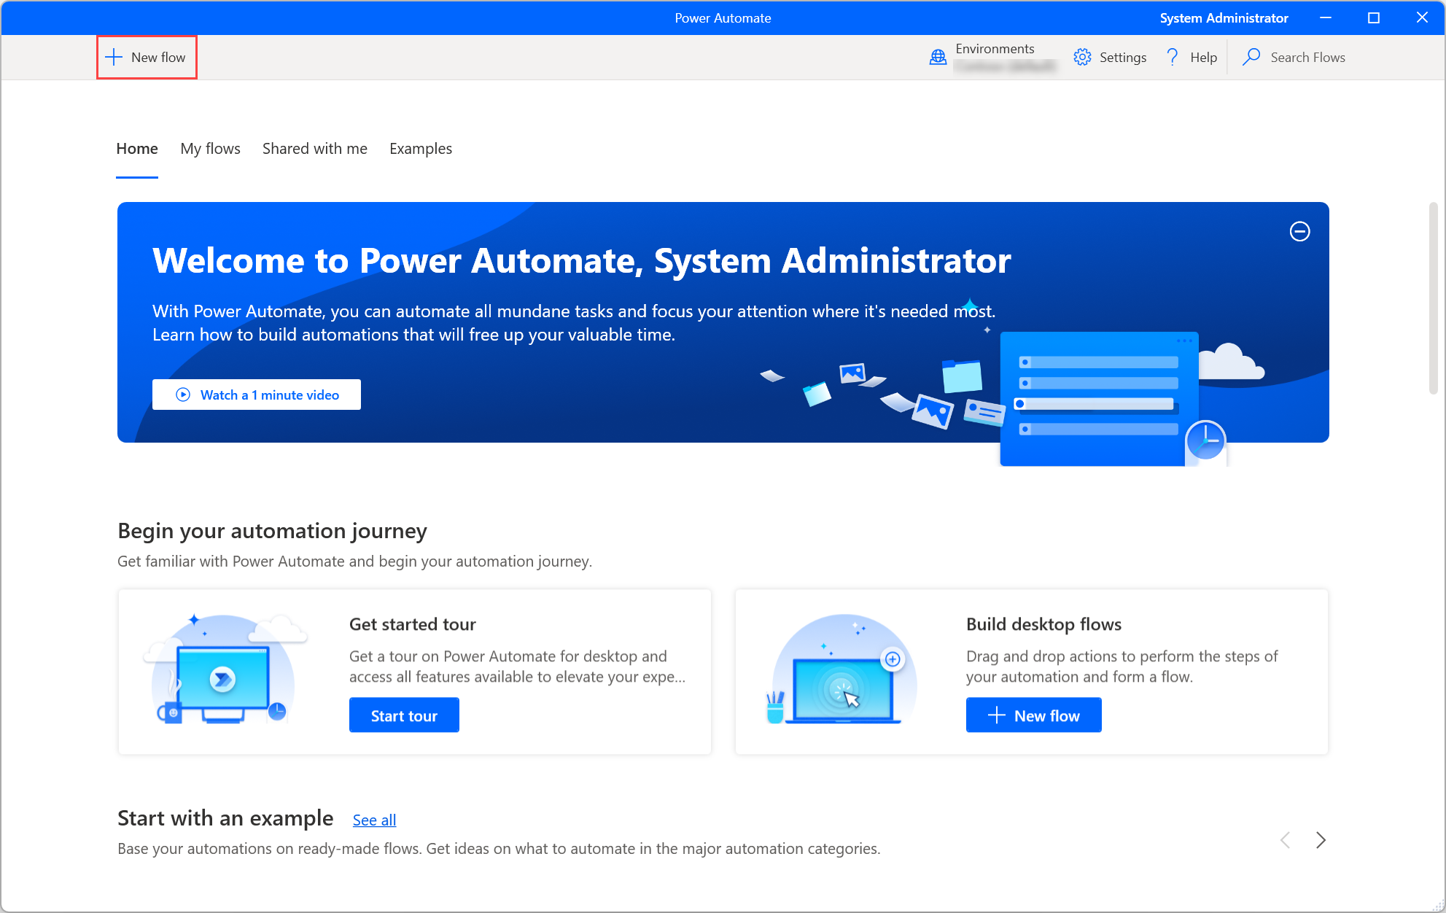1446x913 pixels.
Task: Switch to the My flows tab
Action: pyautogui.click(x=209, y=148)
